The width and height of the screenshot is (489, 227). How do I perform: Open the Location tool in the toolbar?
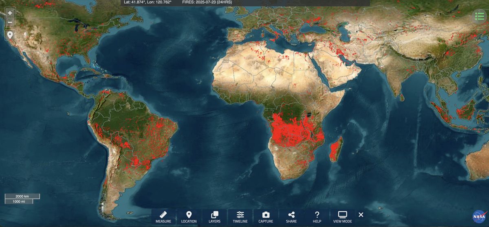[x=189, y=216]
